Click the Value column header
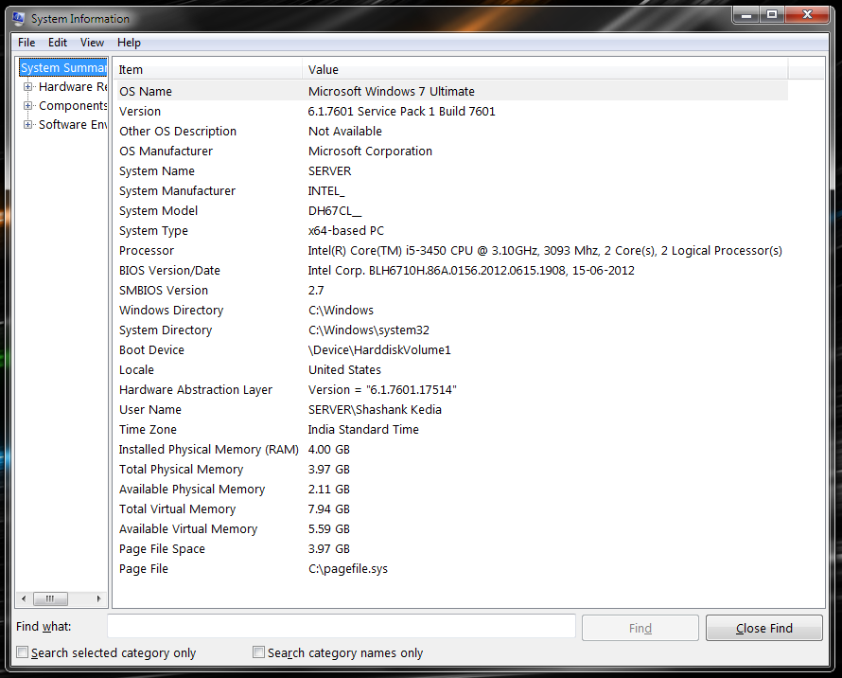Viewport: 842px width, 678px height. click(544, 69)
